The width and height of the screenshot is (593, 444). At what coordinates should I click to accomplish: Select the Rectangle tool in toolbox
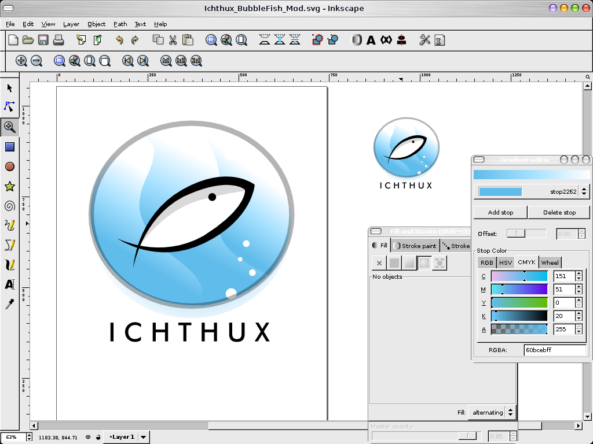point(10,147)
